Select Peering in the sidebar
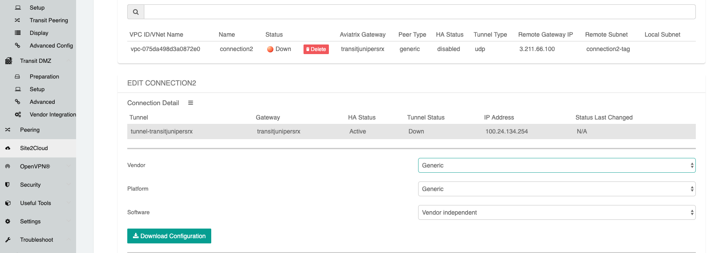The width and height of the screenshot is (712, 253). (30, 130)
